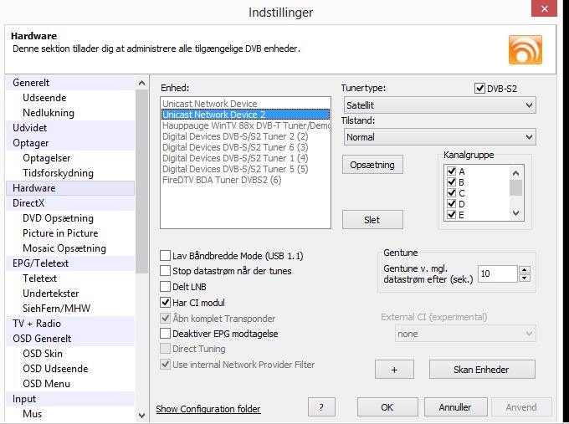Toggle channel group C checkbox
This screenshot has width=569, height=424.
(x=452, y=193)
